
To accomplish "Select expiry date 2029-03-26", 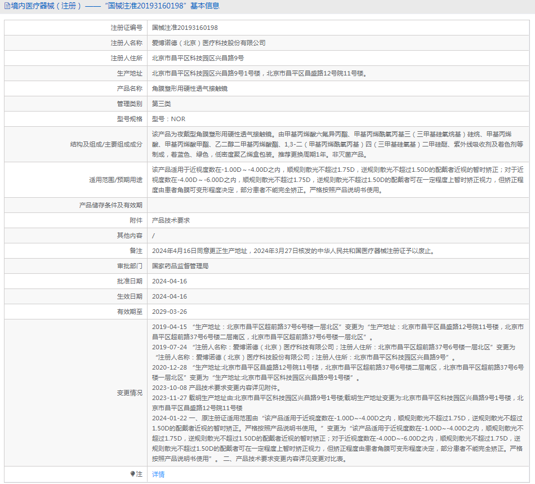I will pos(170,312).
